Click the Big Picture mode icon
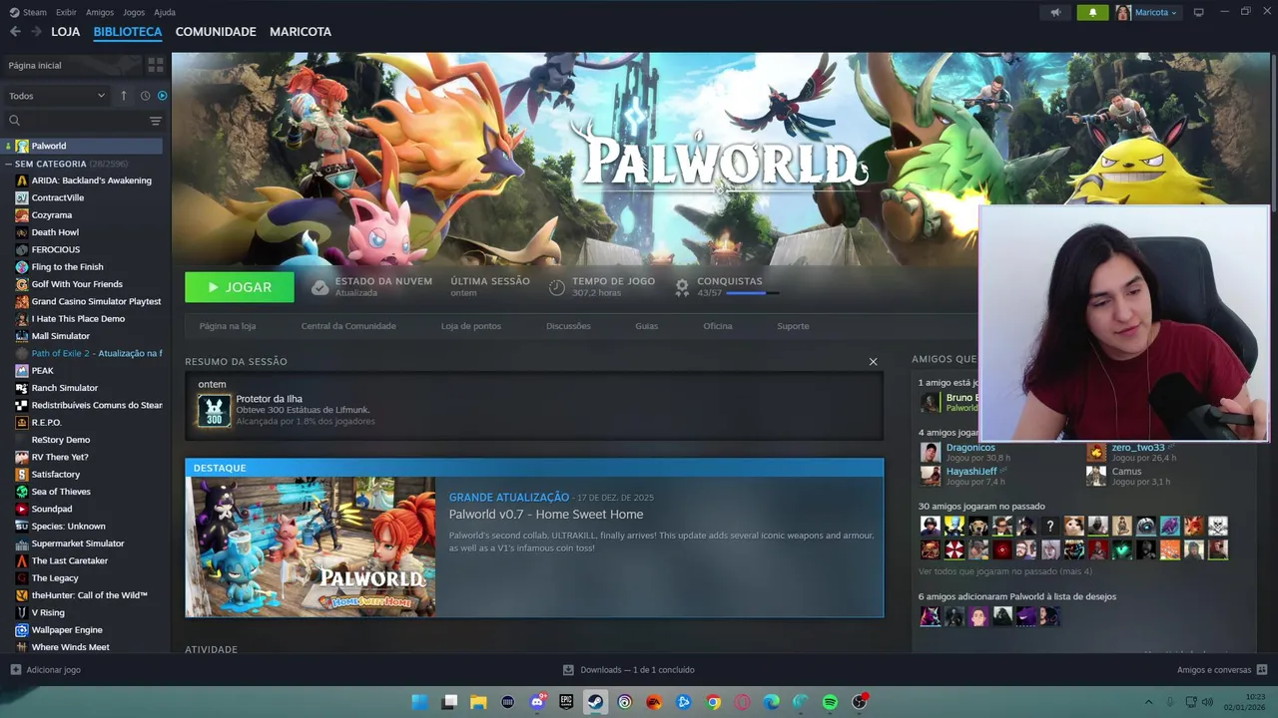Image resolution: width=1278 pixels, height=718 pixels. point(1199,12)
